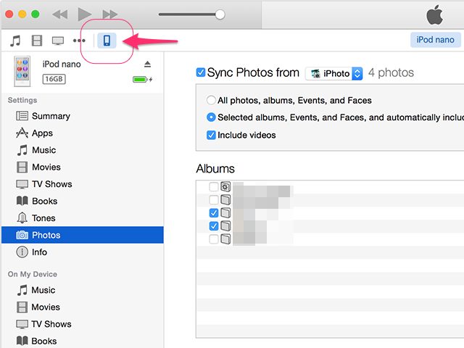Select All photos, albums, Events, and Faces
The height and width of the screenshot is (348, 464).
click(x=211, y=100)
